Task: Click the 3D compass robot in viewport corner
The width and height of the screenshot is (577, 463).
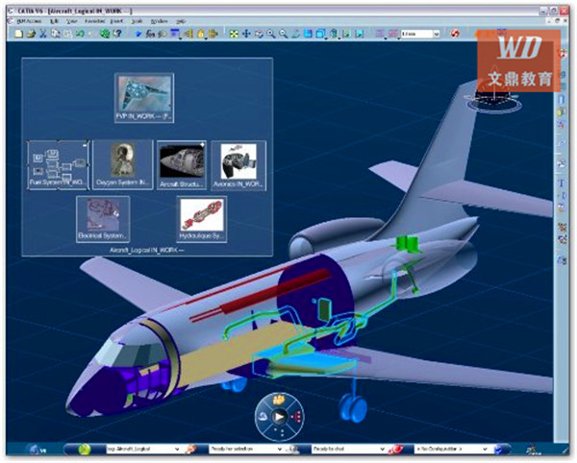Action: point(489,100)
